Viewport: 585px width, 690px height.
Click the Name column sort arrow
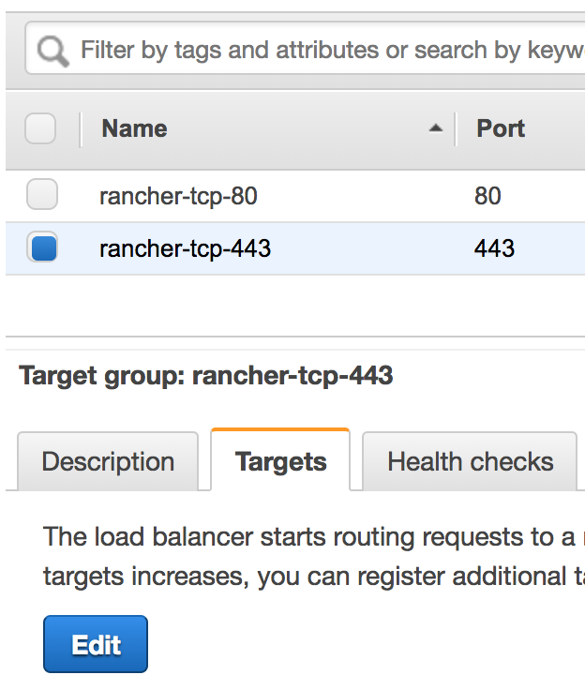tap(435, 128)
